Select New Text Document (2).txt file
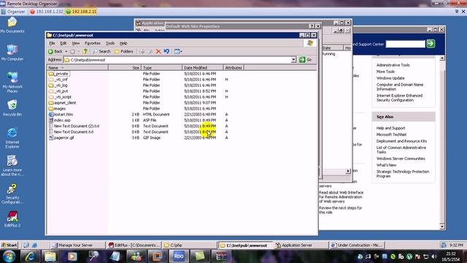This screenshot has height=263, width=467. (74, 126)
